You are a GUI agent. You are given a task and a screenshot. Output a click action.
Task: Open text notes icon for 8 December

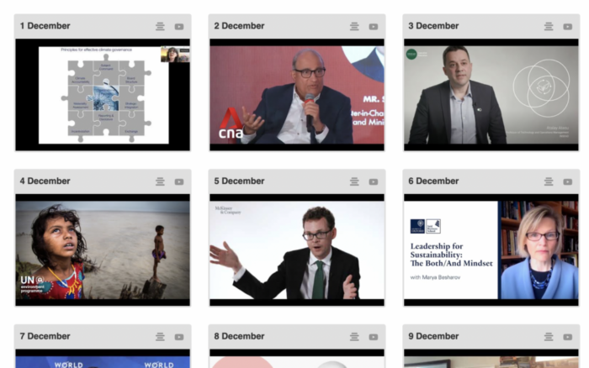pos(354,337)
